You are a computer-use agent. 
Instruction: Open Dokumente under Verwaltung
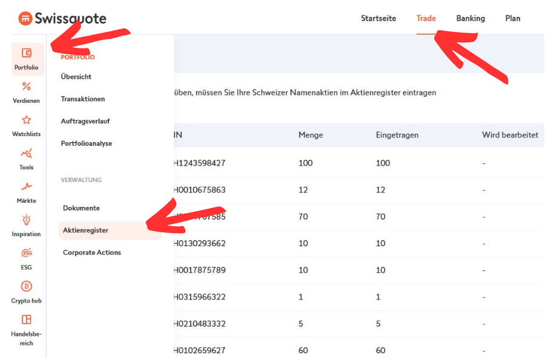(81, 208)
